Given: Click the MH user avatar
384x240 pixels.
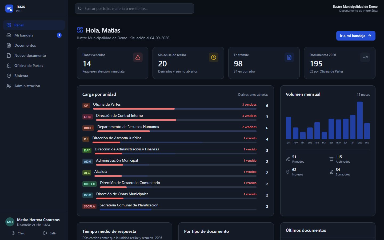Looking at the screenshot, I should click(10, 222).
